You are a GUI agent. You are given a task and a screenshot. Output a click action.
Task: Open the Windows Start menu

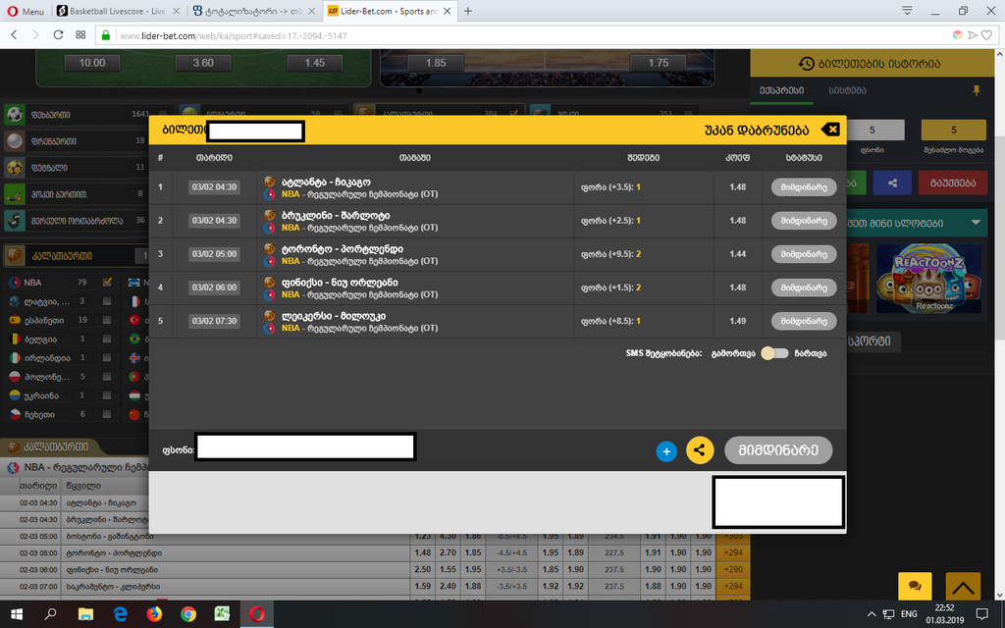tap(16, 614)
